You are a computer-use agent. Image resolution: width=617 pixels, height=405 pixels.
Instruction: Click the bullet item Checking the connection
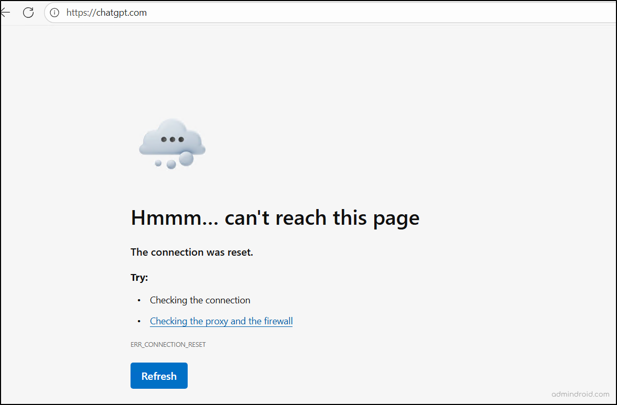pyautogui.click(x=200, y=300)
